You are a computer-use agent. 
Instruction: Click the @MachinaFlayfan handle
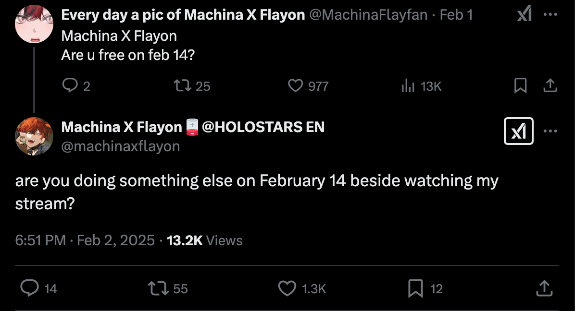(x=368, y=15)
